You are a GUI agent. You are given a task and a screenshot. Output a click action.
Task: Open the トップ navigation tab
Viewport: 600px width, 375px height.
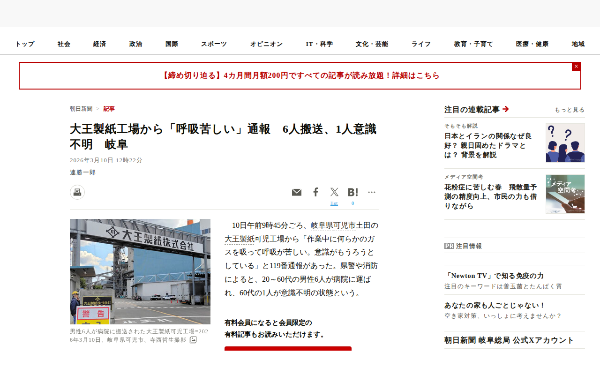click(x=25, y=44)
